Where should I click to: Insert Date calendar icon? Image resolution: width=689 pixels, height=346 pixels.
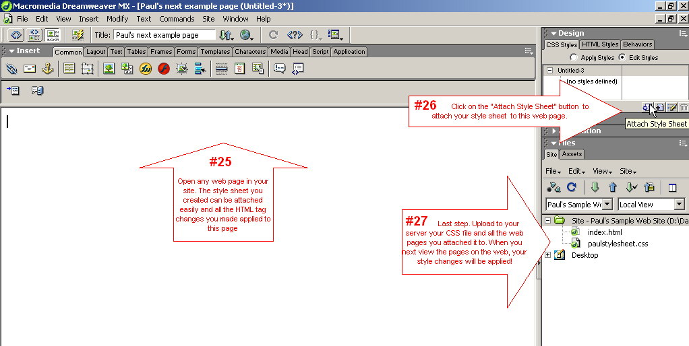[x=239, y=69]
